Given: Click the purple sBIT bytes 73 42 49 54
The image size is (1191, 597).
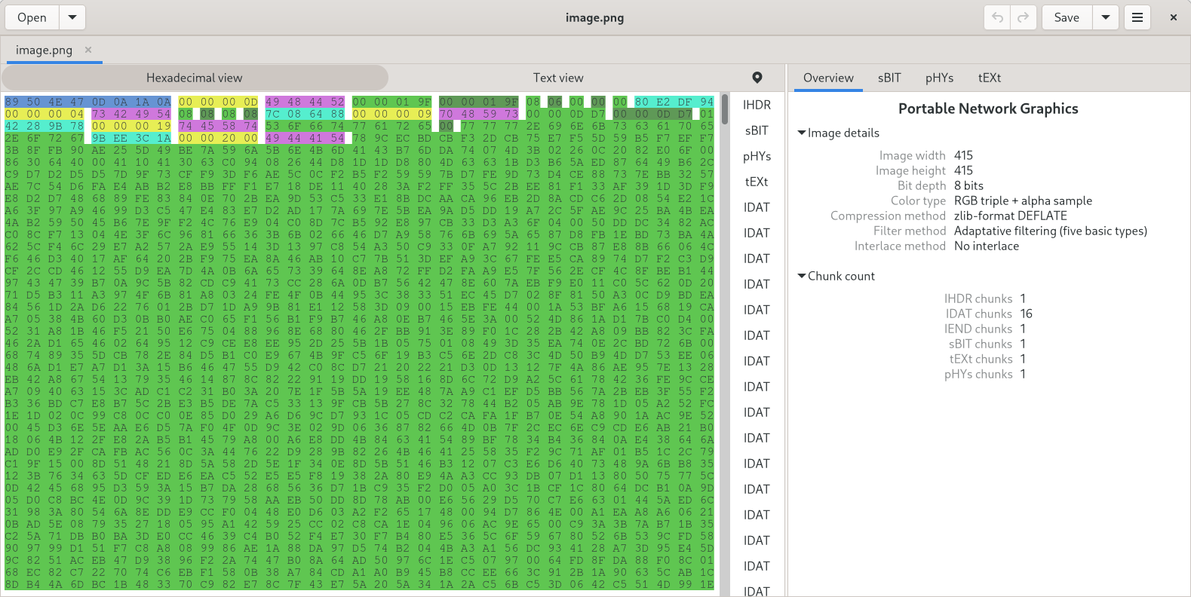Looking at the screenshot, I should 131,114.
